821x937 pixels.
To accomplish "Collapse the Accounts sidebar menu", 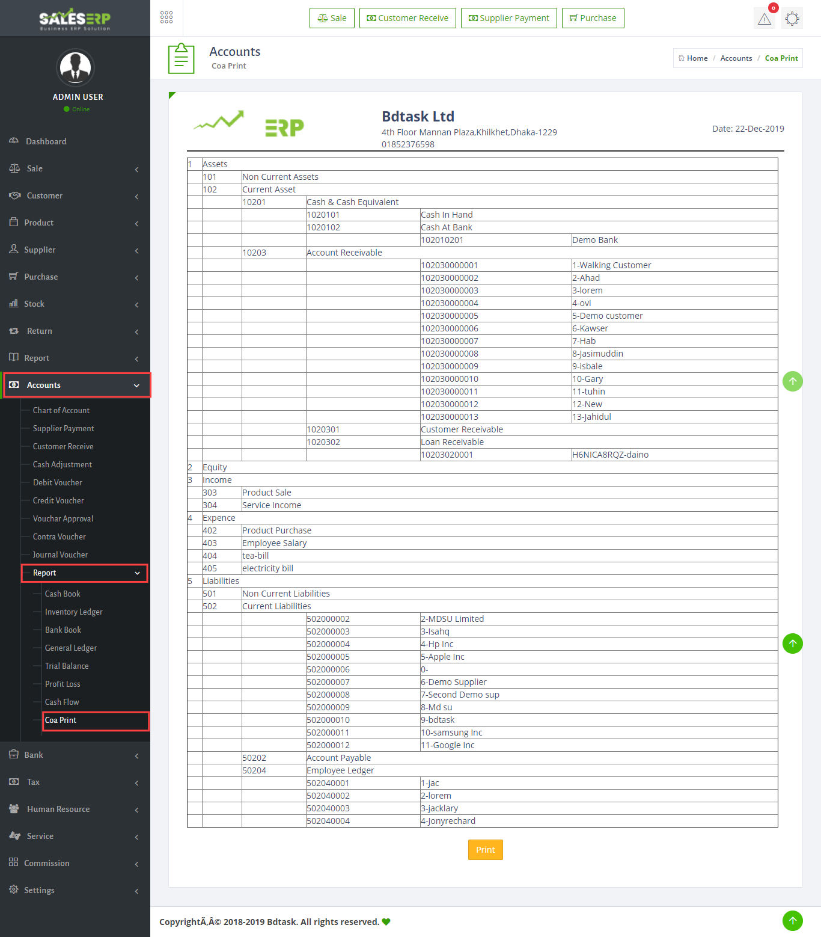I will point(77,385).
